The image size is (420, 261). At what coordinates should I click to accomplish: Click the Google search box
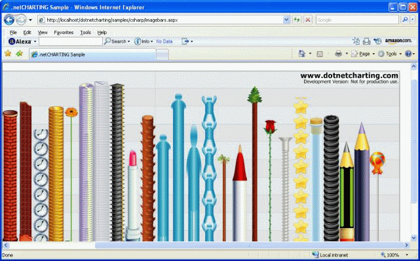tap(357, 20)
